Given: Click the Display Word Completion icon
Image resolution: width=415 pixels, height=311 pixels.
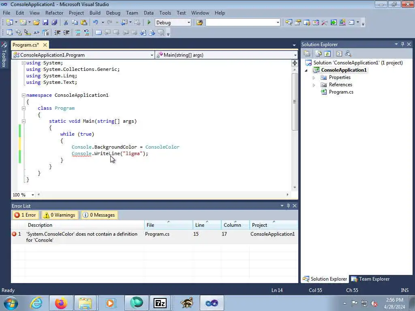Looking at the screenshot, I should (36, 32).
